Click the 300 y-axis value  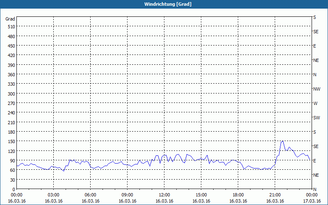11,94
